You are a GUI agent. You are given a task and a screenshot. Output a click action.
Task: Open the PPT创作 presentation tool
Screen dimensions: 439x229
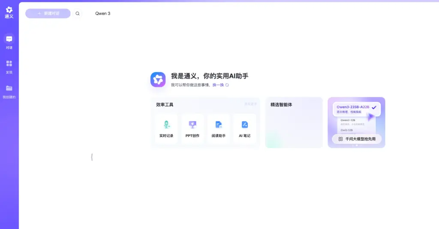click(x=192, y=129)
